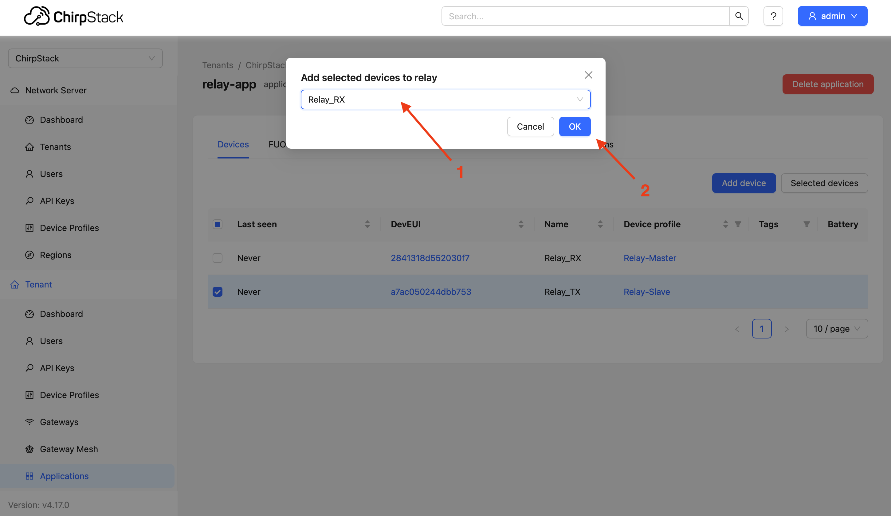Click the Gateway Mesh sidebar icon
The width and height of the screenshot is (891, 516).
tap(29, 449)
